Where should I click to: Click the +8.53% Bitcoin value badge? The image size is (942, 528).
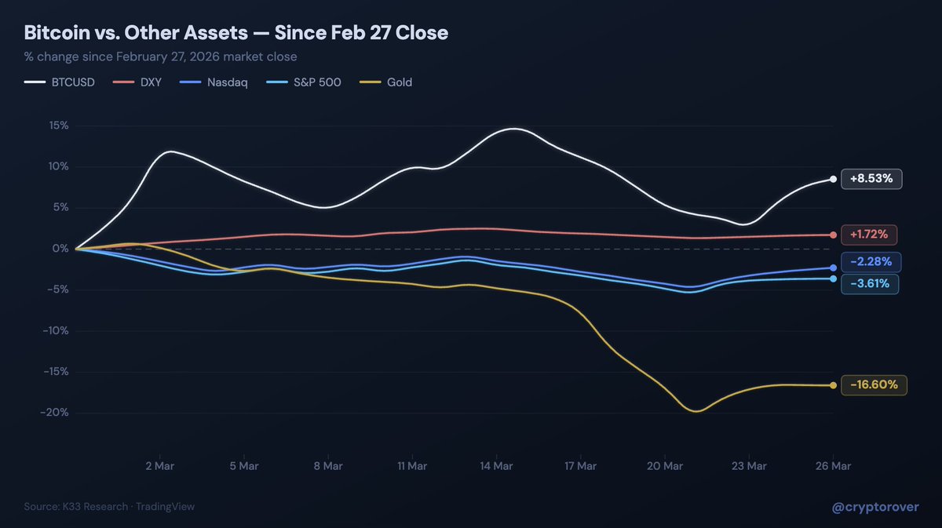[871, 179]
